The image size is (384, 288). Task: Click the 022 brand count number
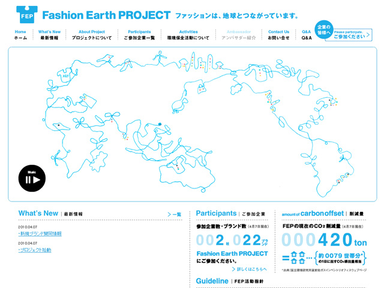point(250,240)
